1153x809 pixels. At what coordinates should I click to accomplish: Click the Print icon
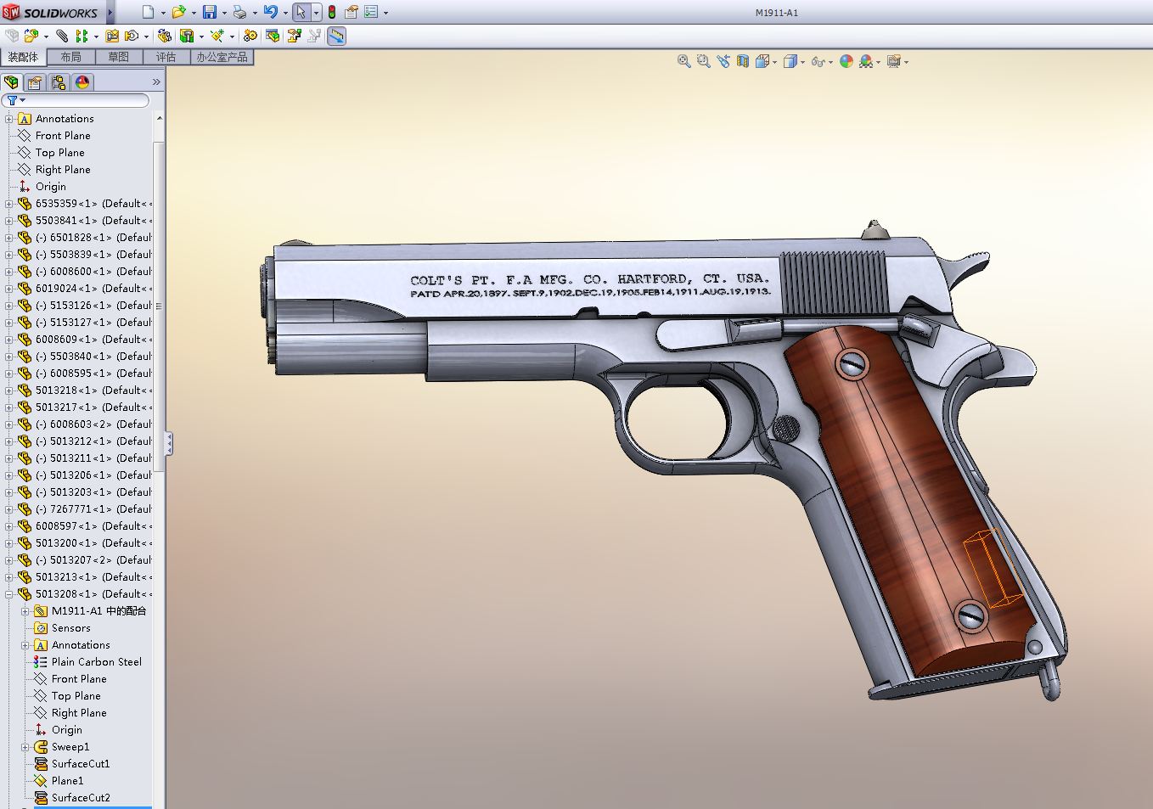pos(239,12)
